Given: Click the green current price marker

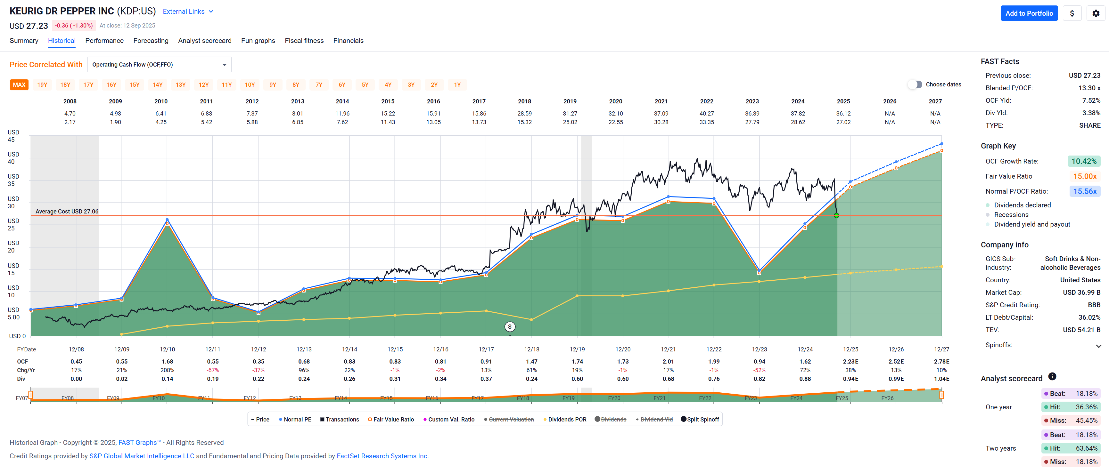Looking at the screenshot, I should [x=836, y=215].
